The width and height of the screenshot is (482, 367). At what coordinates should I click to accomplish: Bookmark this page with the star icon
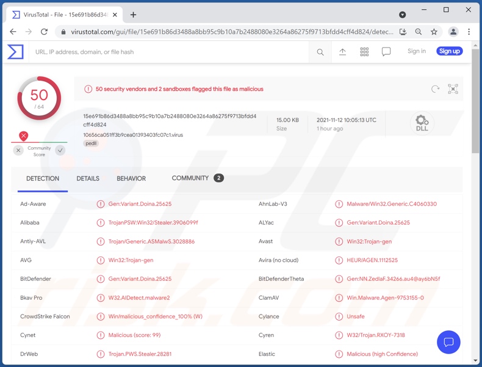[x=434, y=32]
